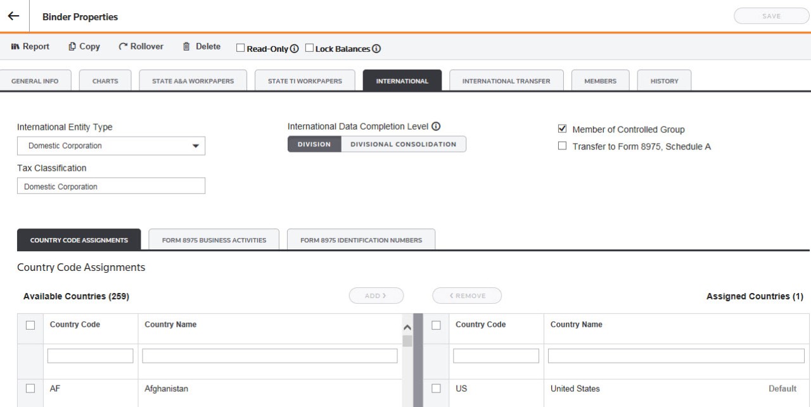Select Divisional Consolidation completion level
Image resolution: width=811 pixels, height=407 pixels.
[x=403, y=144]
